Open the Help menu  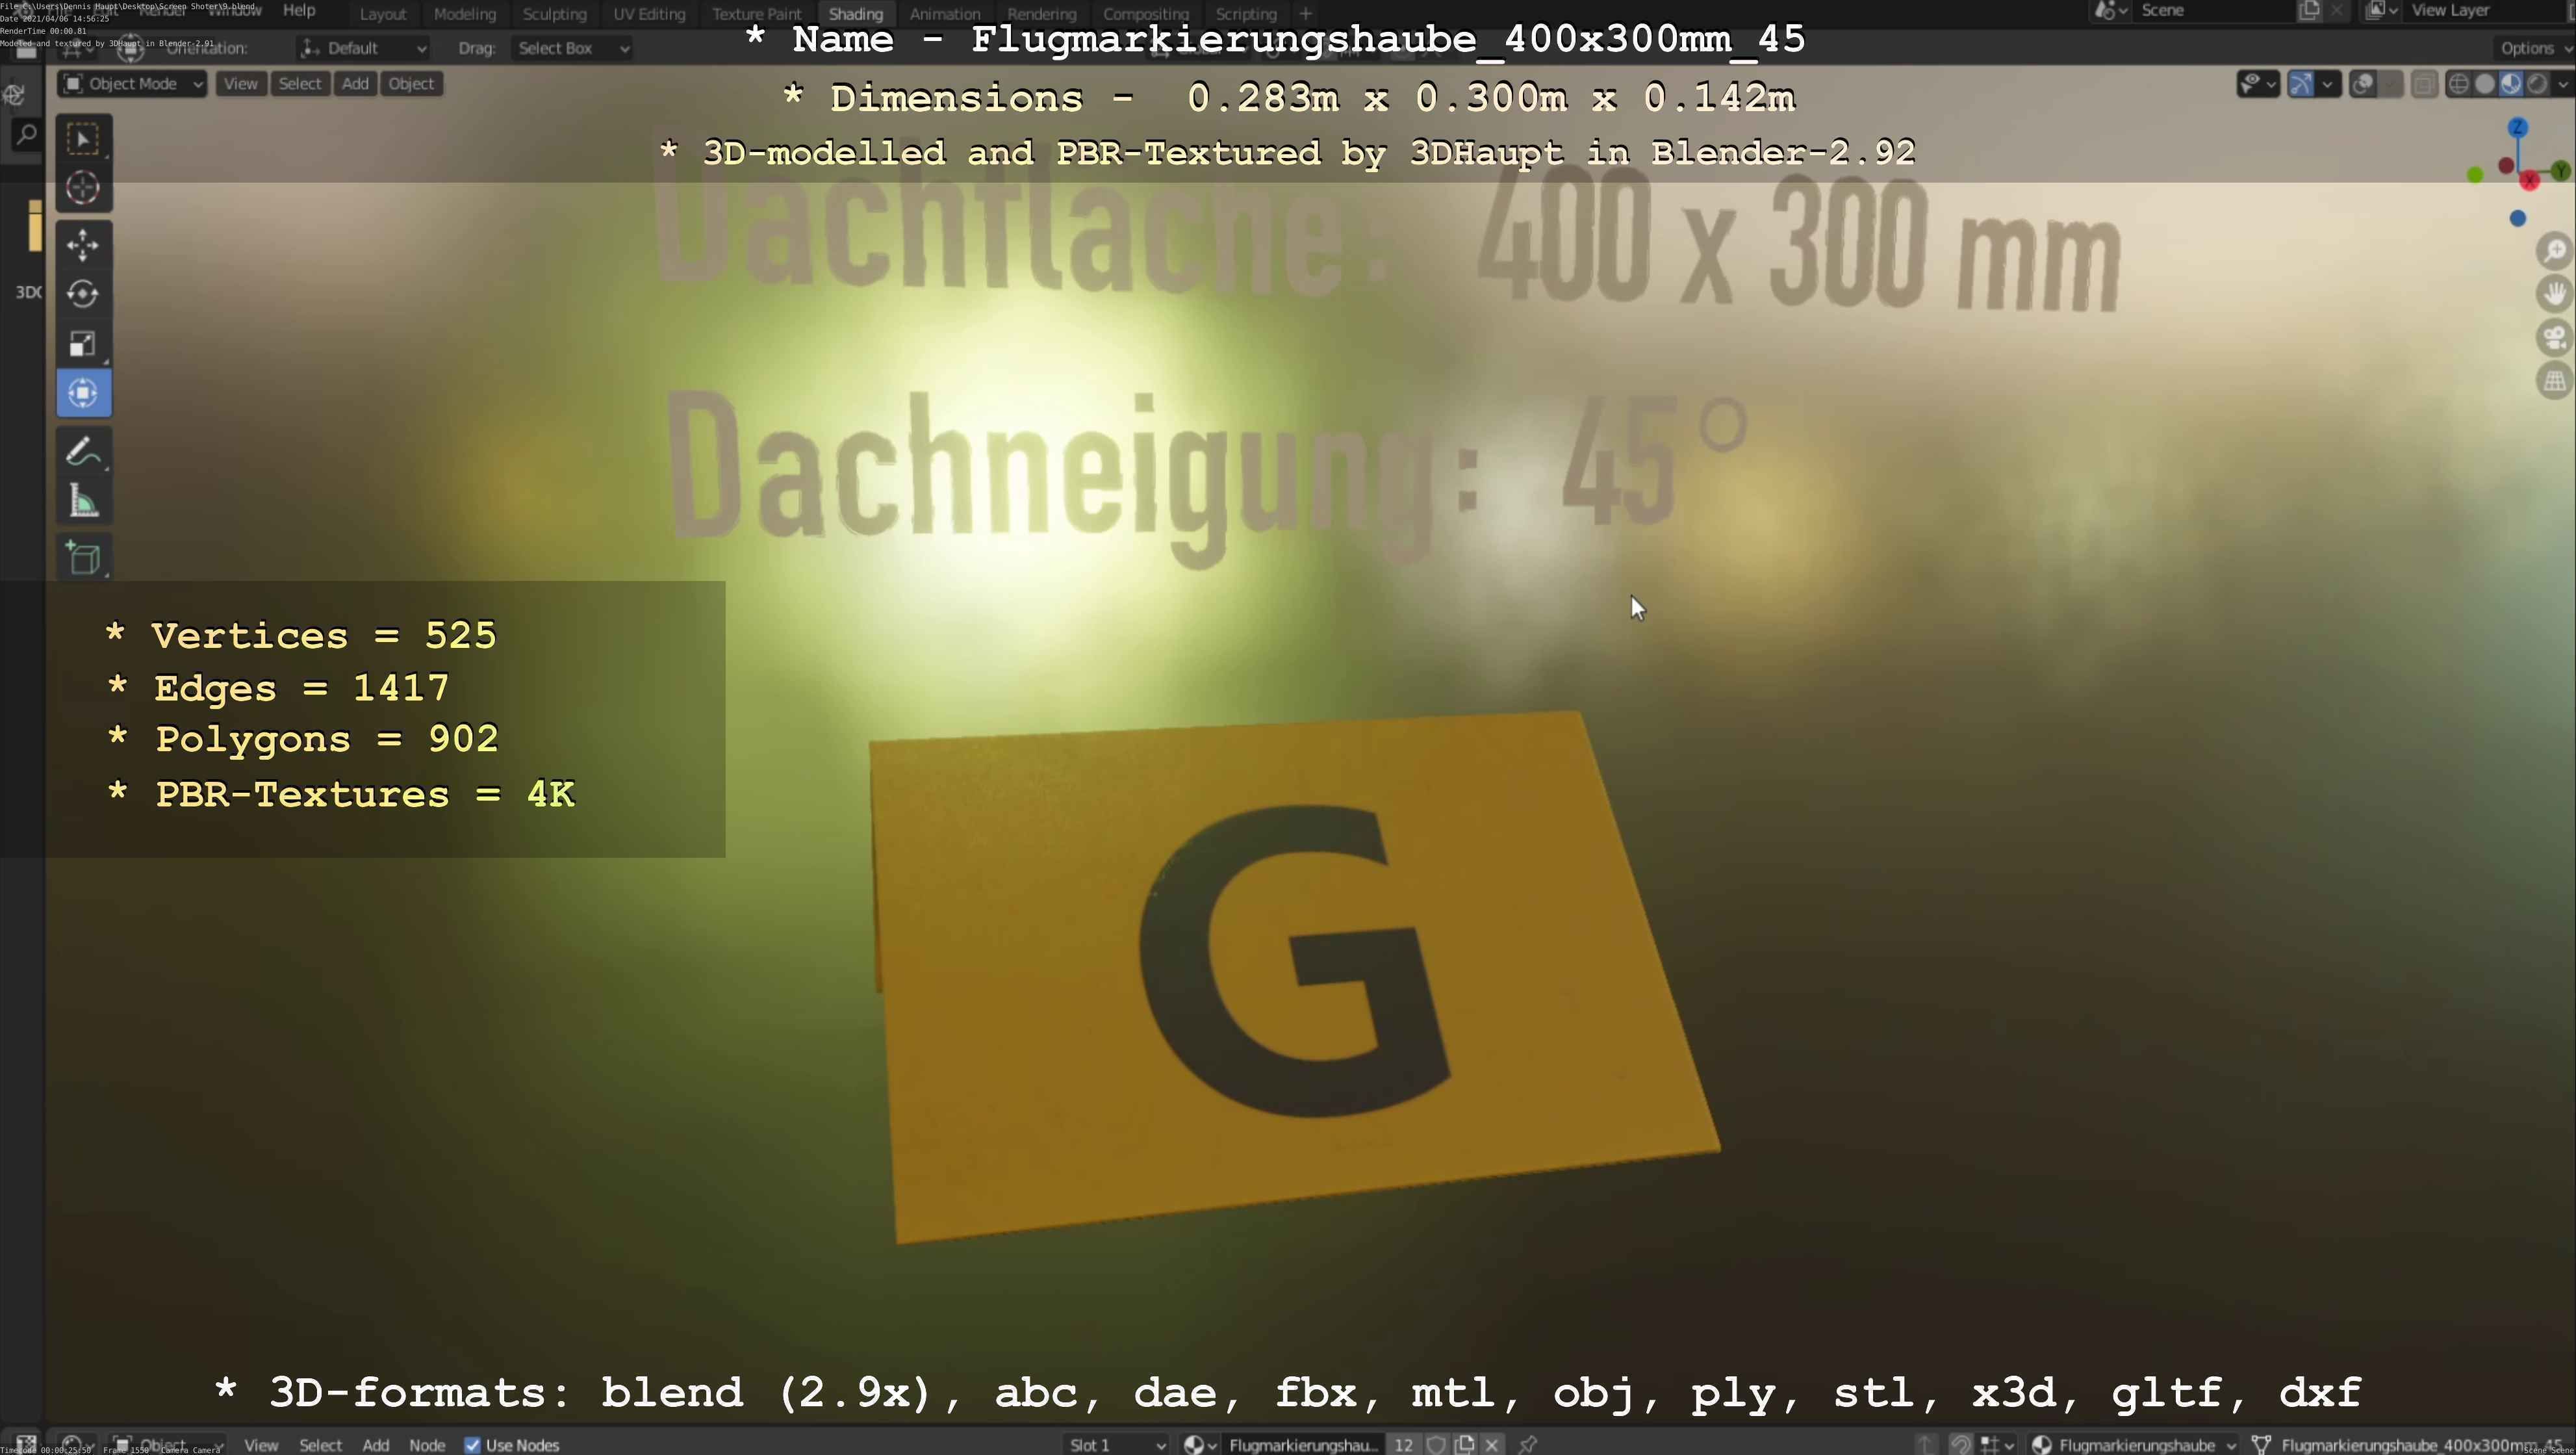[299, 10]
